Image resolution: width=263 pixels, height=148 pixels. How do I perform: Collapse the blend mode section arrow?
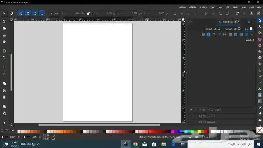(x=191, y=109)
